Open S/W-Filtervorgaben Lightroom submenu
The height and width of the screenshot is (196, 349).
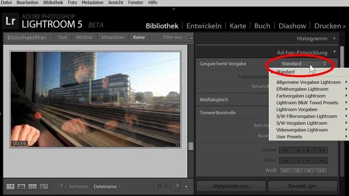(309, 116)
